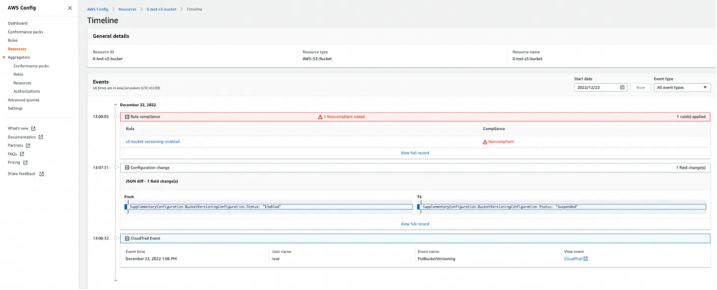Open the Pricing link
This screenshot has width=717, height=290.
(14, 162)
